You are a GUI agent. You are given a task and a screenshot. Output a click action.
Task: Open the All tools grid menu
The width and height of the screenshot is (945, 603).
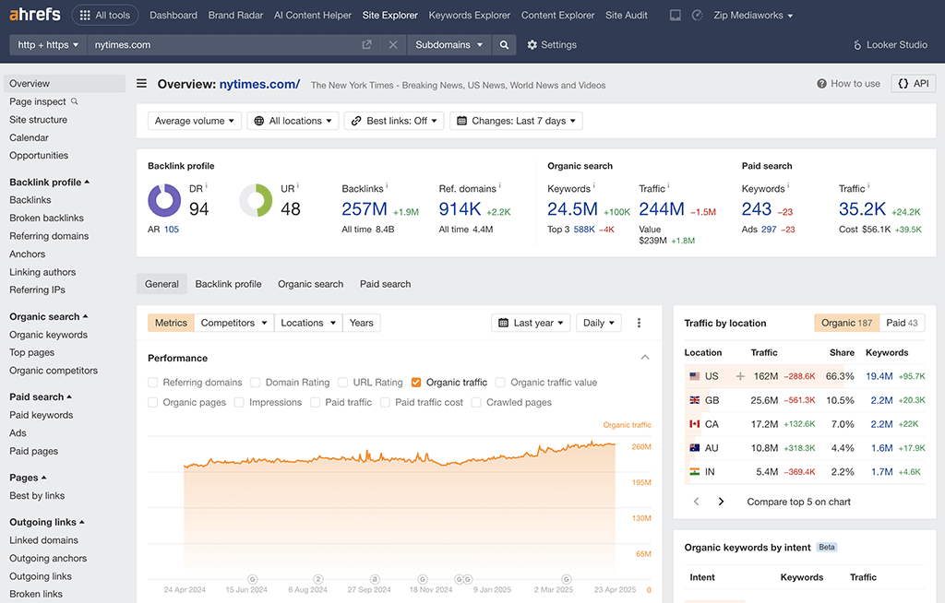tap(105, 15)
